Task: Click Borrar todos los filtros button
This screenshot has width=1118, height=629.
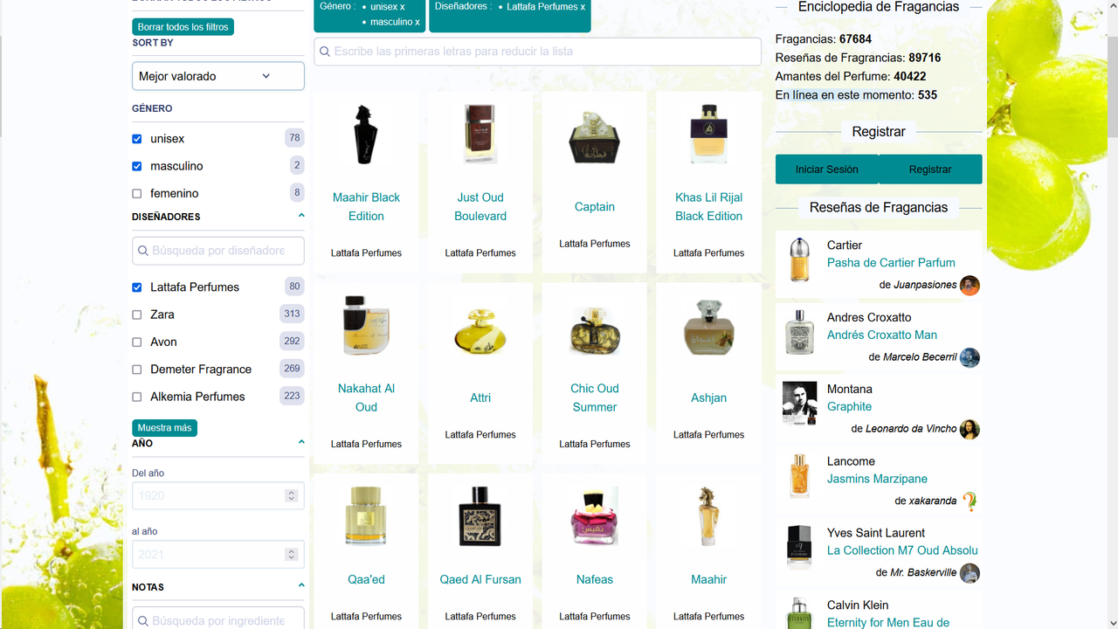Action: 183,27
